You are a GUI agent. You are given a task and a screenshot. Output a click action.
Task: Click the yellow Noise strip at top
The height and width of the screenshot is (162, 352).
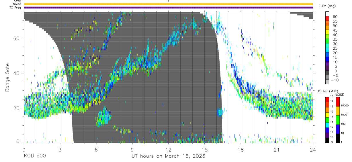click(x=168, y=4)
